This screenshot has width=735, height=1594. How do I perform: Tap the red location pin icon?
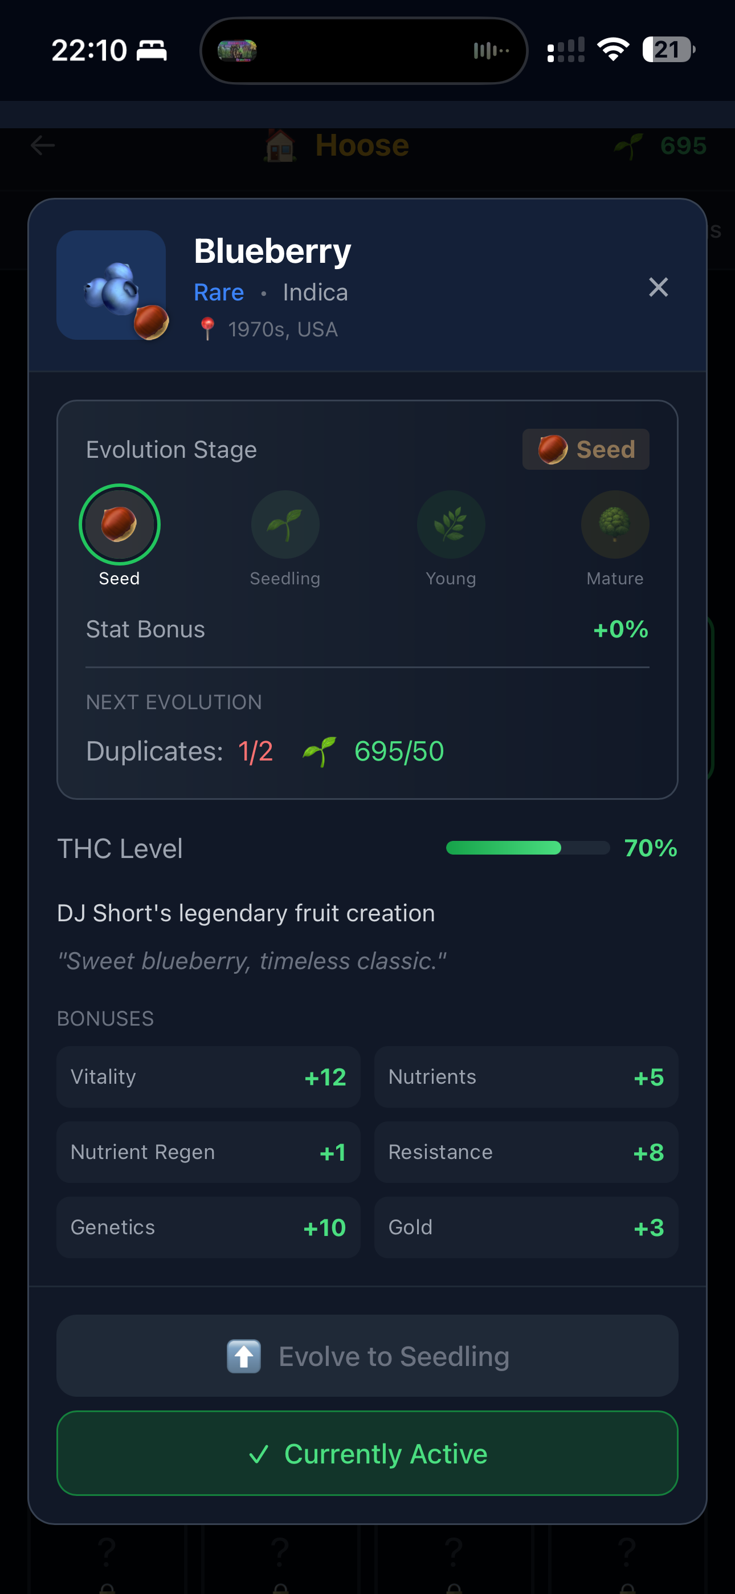pos(207,328)
